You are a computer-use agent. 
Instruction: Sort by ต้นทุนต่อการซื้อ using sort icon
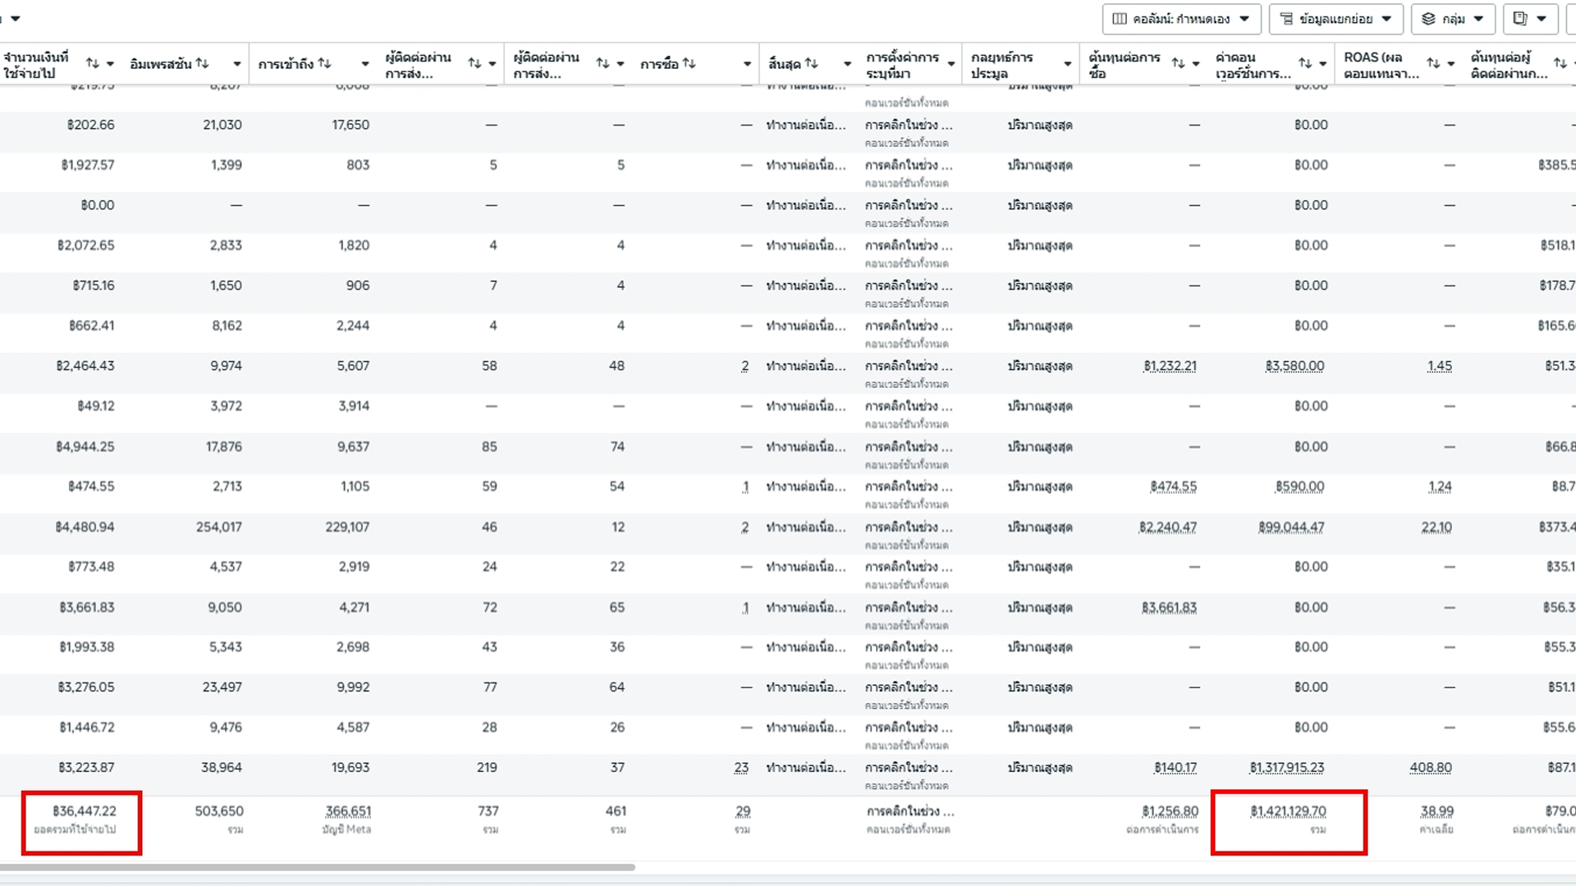(x=1178, y=63)
